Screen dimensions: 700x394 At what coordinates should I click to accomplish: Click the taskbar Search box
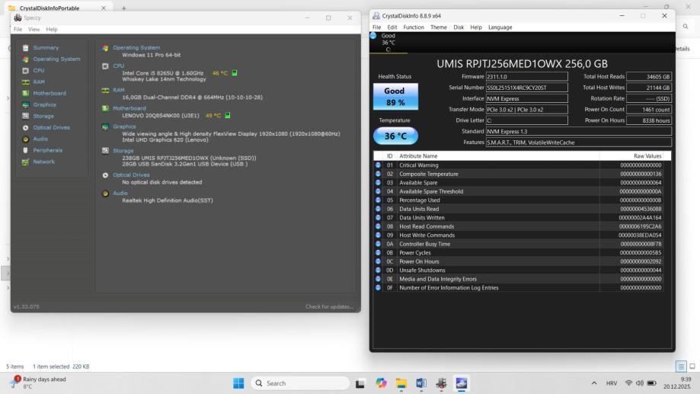pyautogui.click(x=300, y=383)
